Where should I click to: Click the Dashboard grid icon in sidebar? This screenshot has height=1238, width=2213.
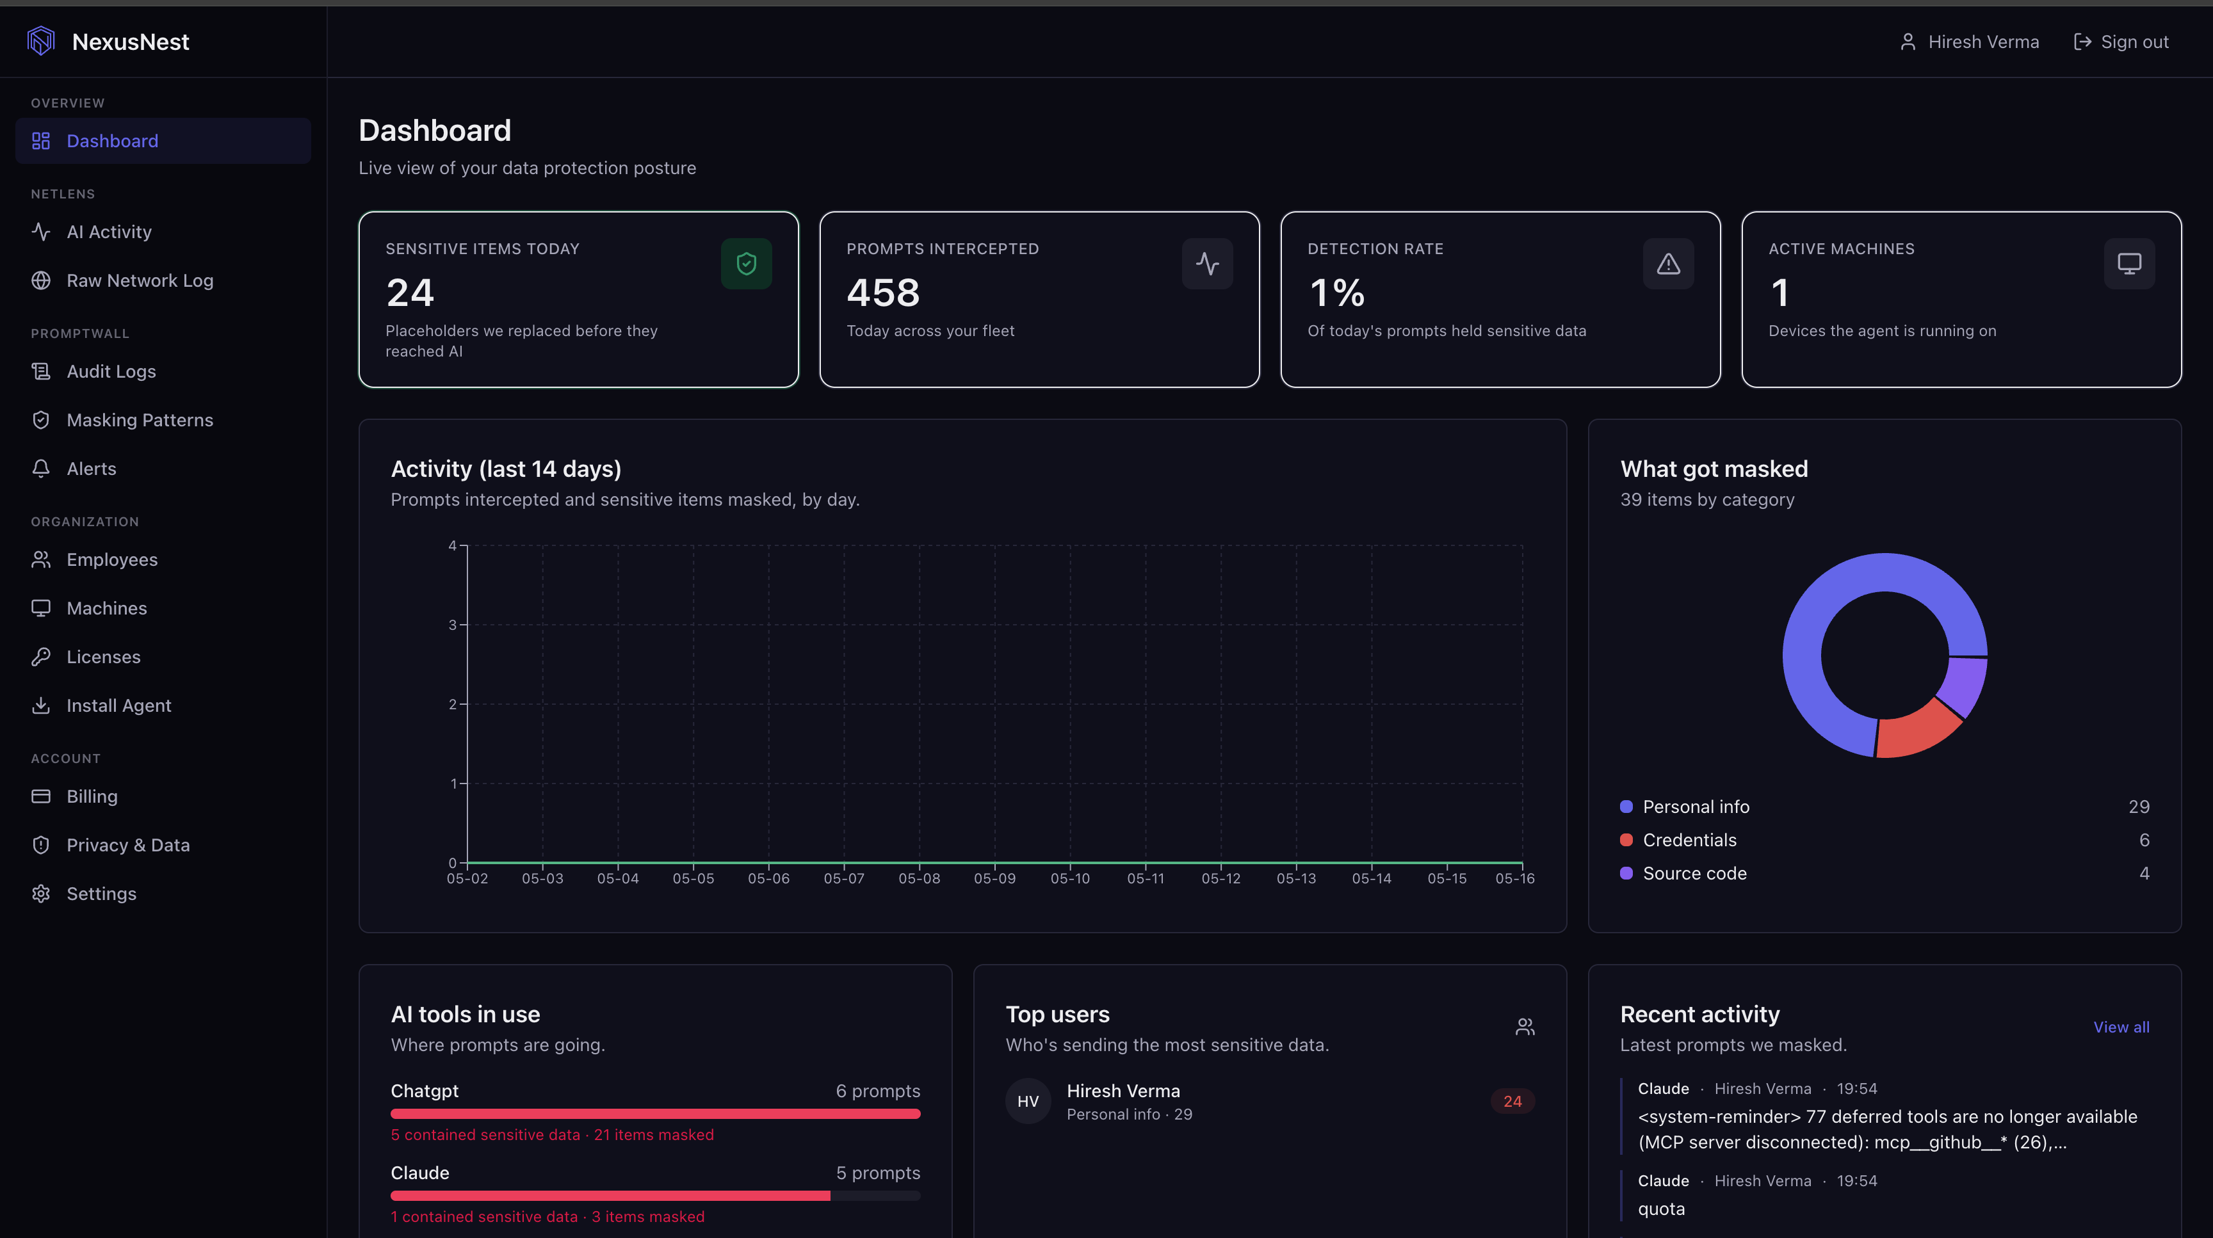coord(41,141)
